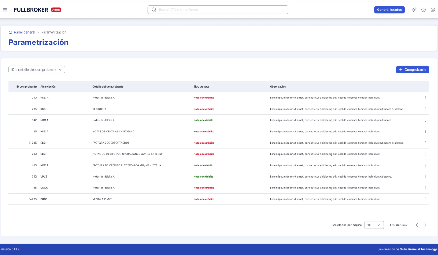Click the Resultados por página label
The height and width of the screenshot is (255, 438).
[x=347, y=225]
